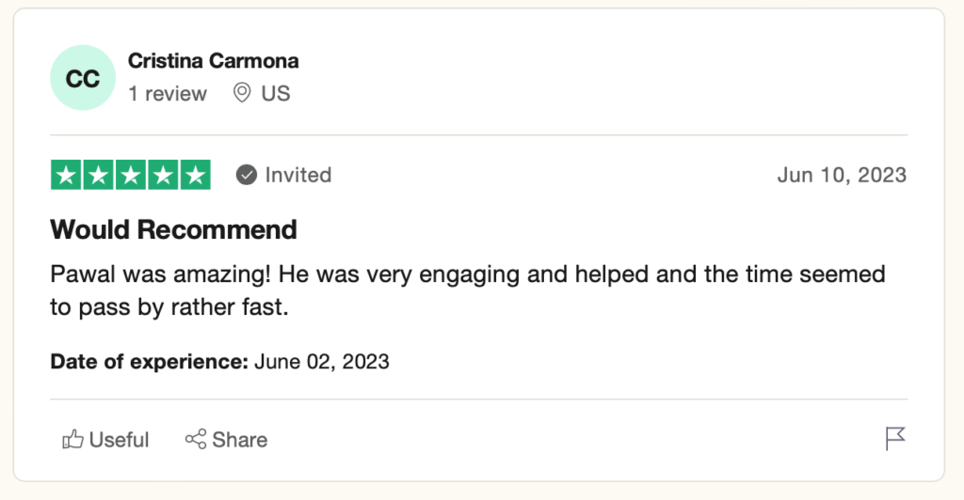Viewport: 964px width, 500px height.
Task: Click the second green rating star
Action: tap(98, 175)
